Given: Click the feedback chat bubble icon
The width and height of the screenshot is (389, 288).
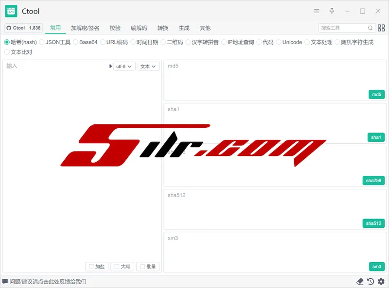Looking at the screenshot, I should [x=5, y=282].
